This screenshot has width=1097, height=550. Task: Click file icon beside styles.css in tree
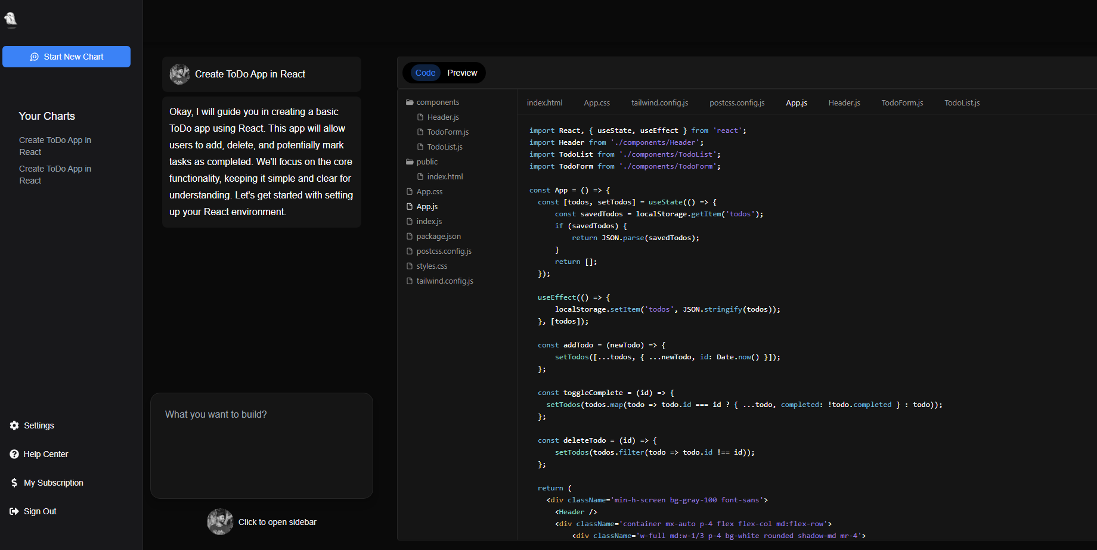tap(410, 266)
